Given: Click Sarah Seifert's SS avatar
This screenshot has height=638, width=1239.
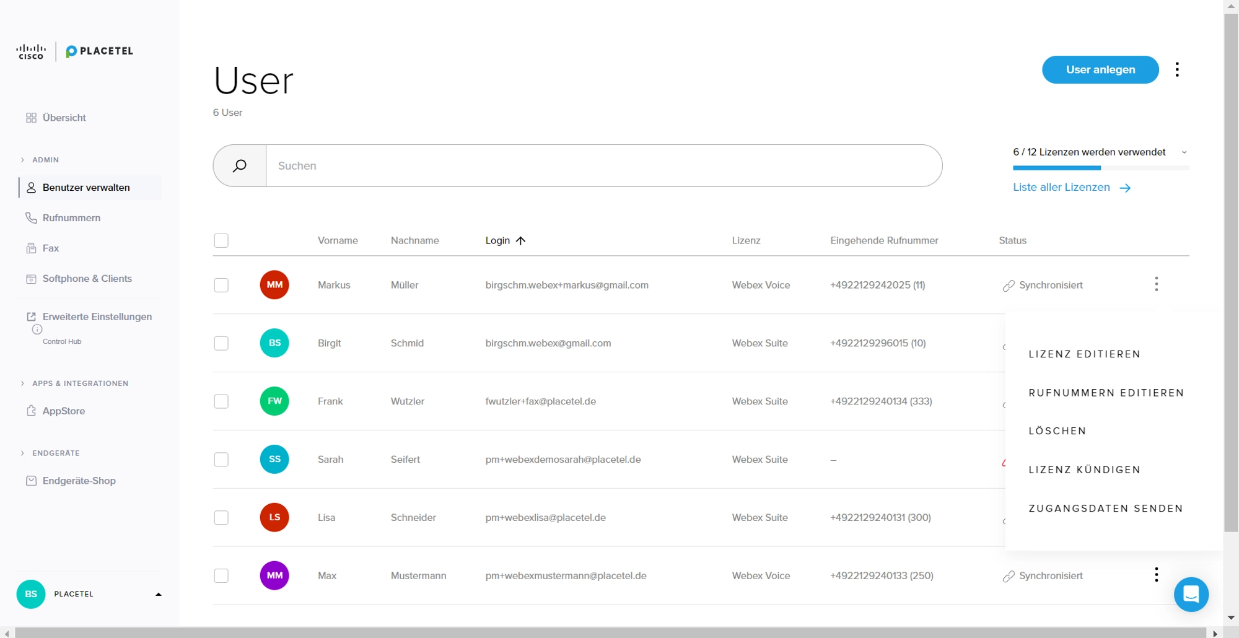Looking at the screenshot, I should 274,460.
